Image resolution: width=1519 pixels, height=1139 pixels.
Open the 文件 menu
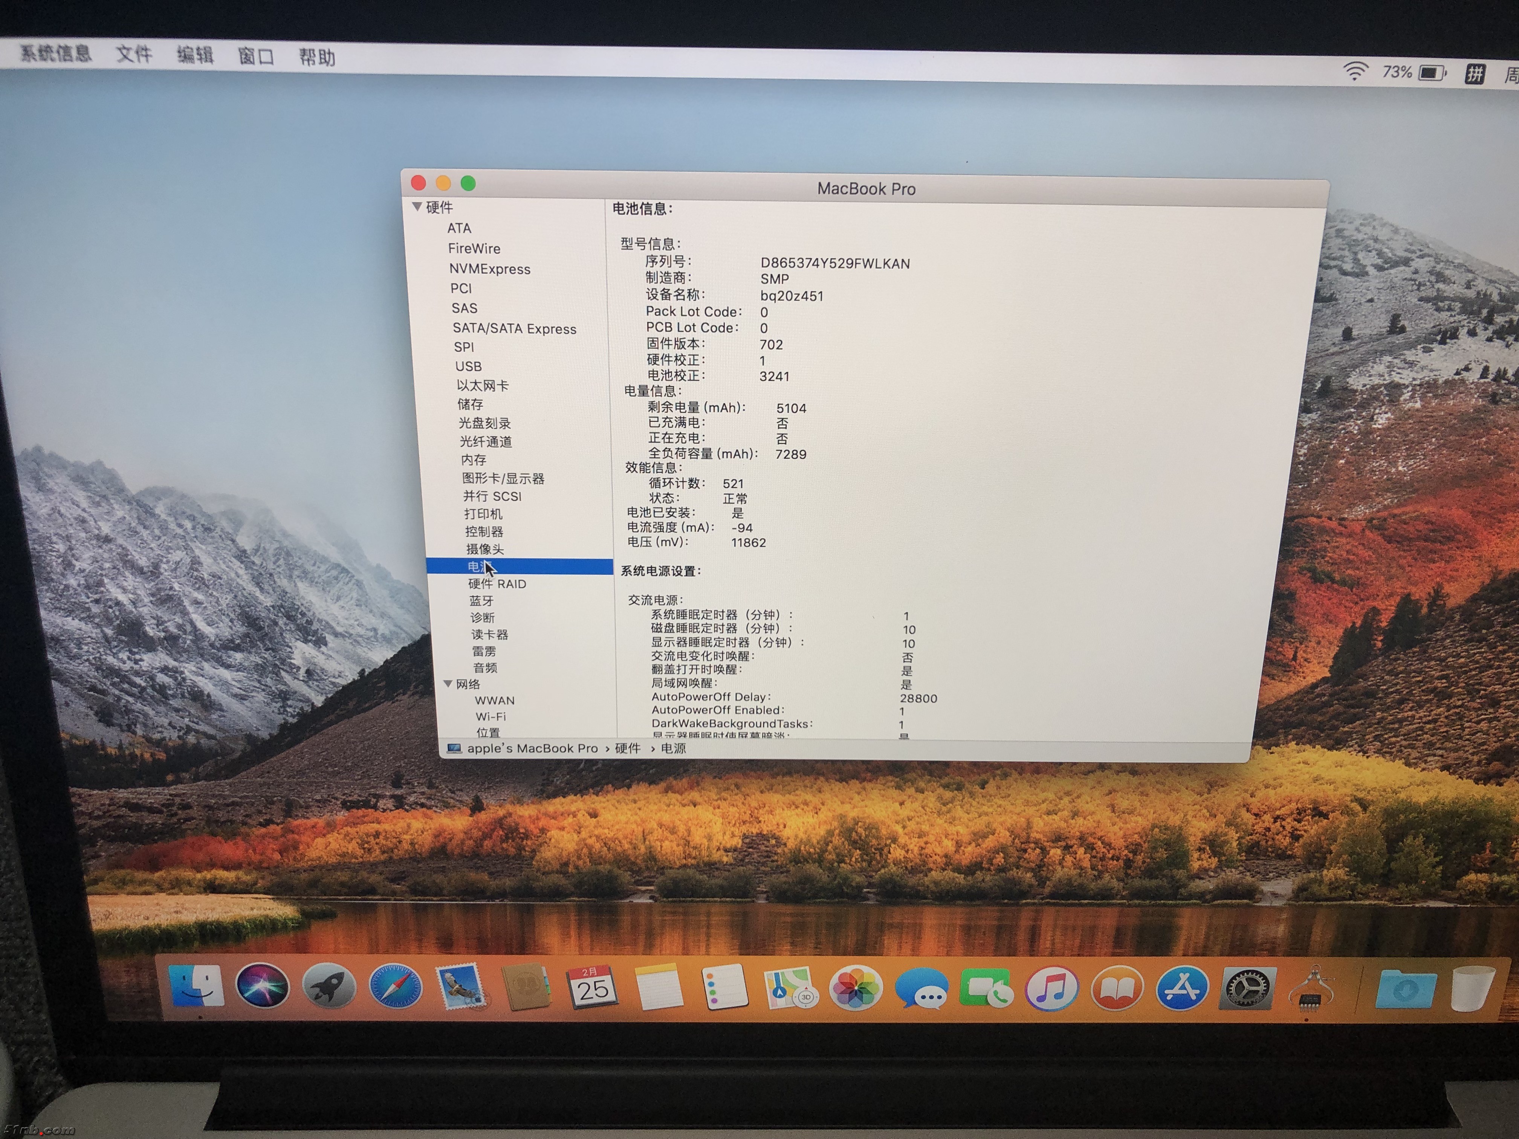[134, 53]
